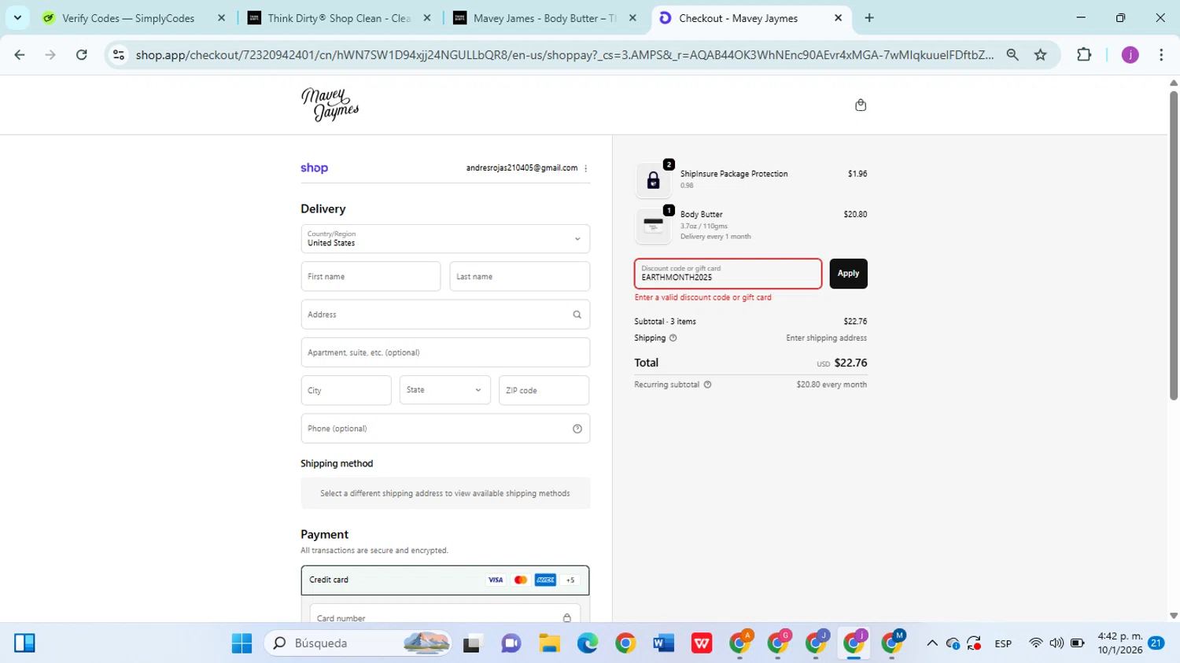Close the Verify Codes tab
The width and height of the screenshot is (1180, 663).
221,17
